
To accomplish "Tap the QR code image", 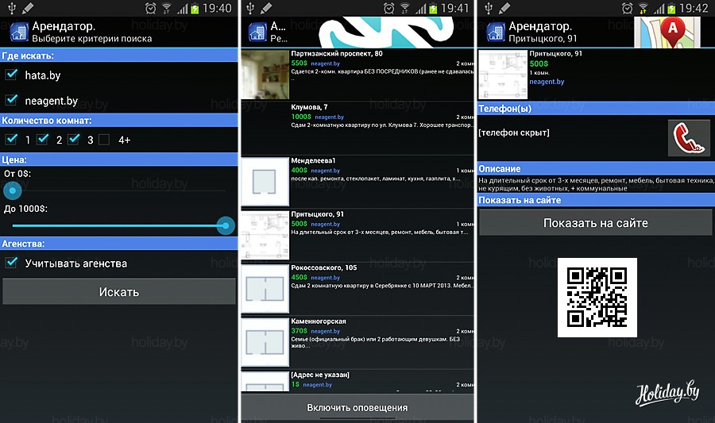I will tap(597, 298).
